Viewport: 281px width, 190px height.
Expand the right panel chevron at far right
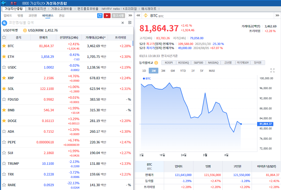click(277, 16)
